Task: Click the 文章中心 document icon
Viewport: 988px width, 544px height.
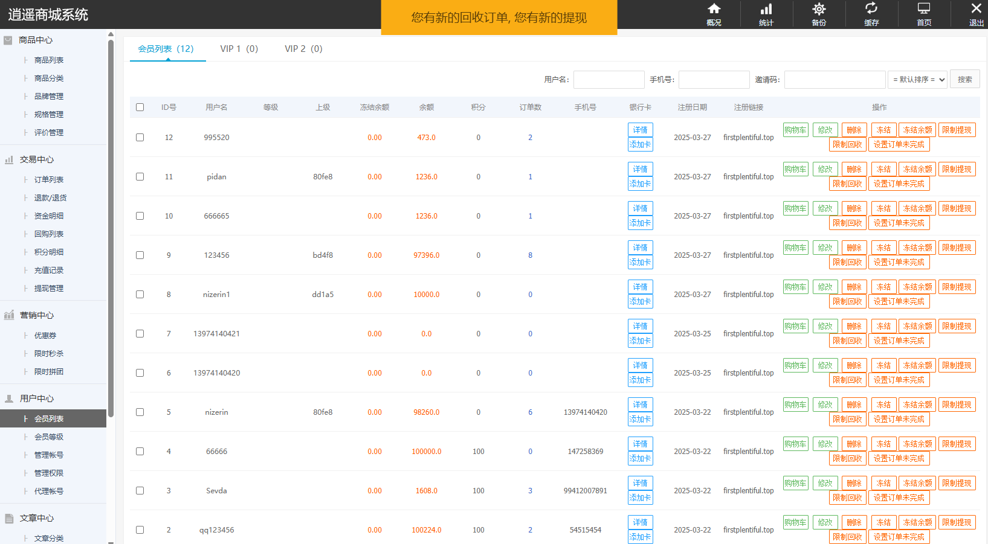Action: tap(9, 519)
